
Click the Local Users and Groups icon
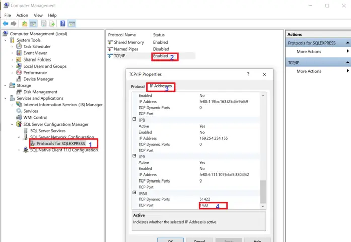pyautogui.click(x=19, y=66)
